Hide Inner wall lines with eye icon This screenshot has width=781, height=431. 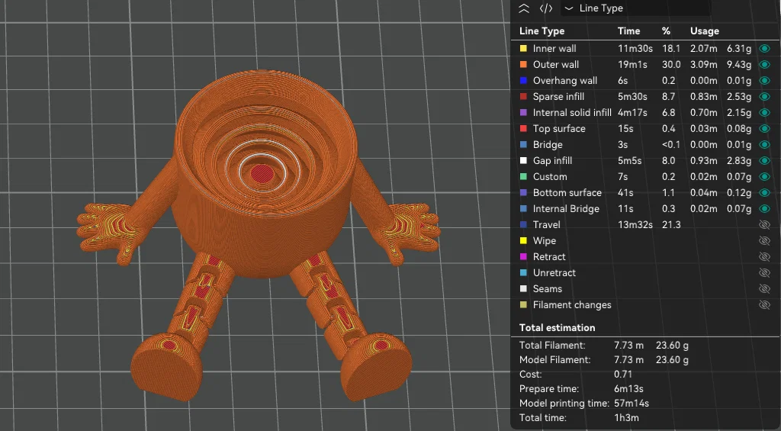pos(764,48)
